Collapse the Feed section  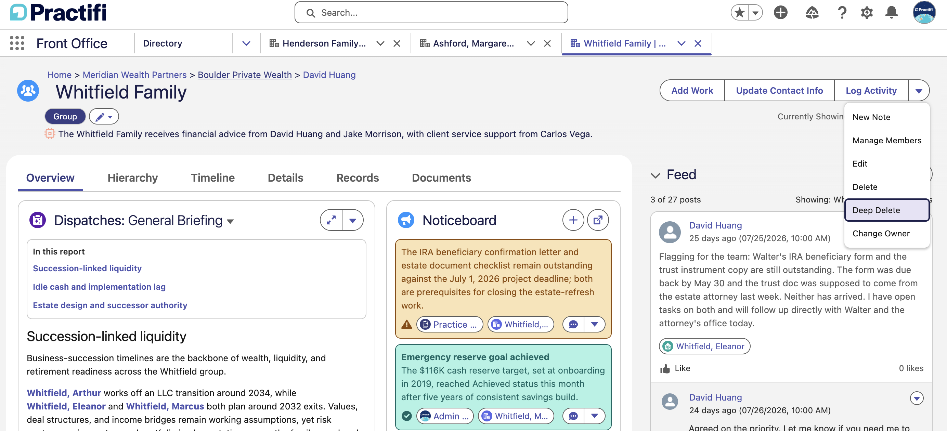click(x=655, y=175)
